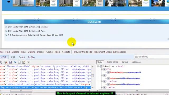Image resolution: width=169 pixels, height=95 pixels.
Task: Select the href dsk-kasturi-b overview line
Action: pos(46,84)
